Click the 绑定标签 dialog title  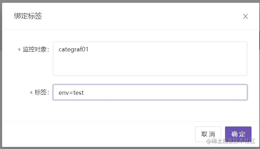click(28, 16)
